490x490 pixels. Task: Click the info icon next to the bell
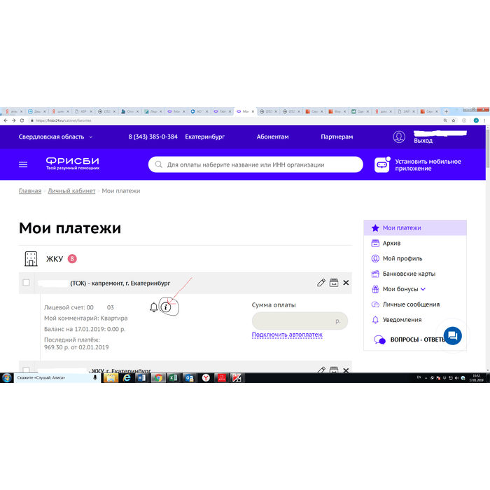coord(166,307)
